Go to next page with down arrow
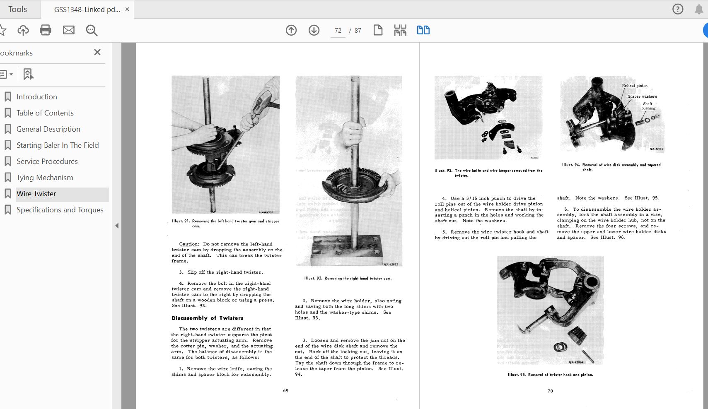The height and width of the screenshot is (409, 708). (314, 30)
